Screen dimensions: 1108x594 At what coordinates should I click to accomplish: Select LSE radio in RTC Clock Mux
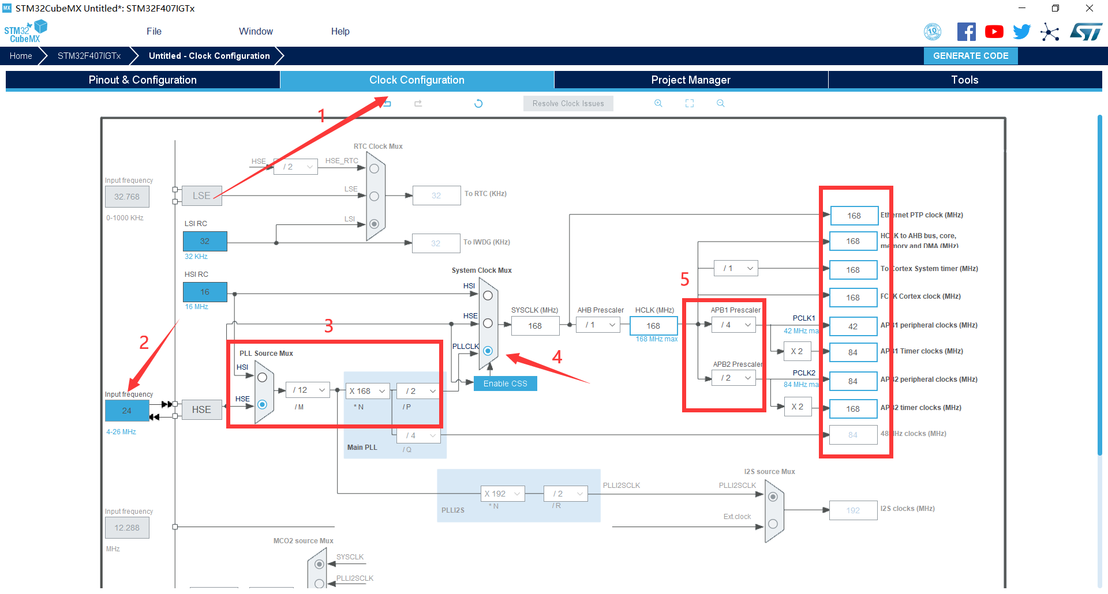374,196
